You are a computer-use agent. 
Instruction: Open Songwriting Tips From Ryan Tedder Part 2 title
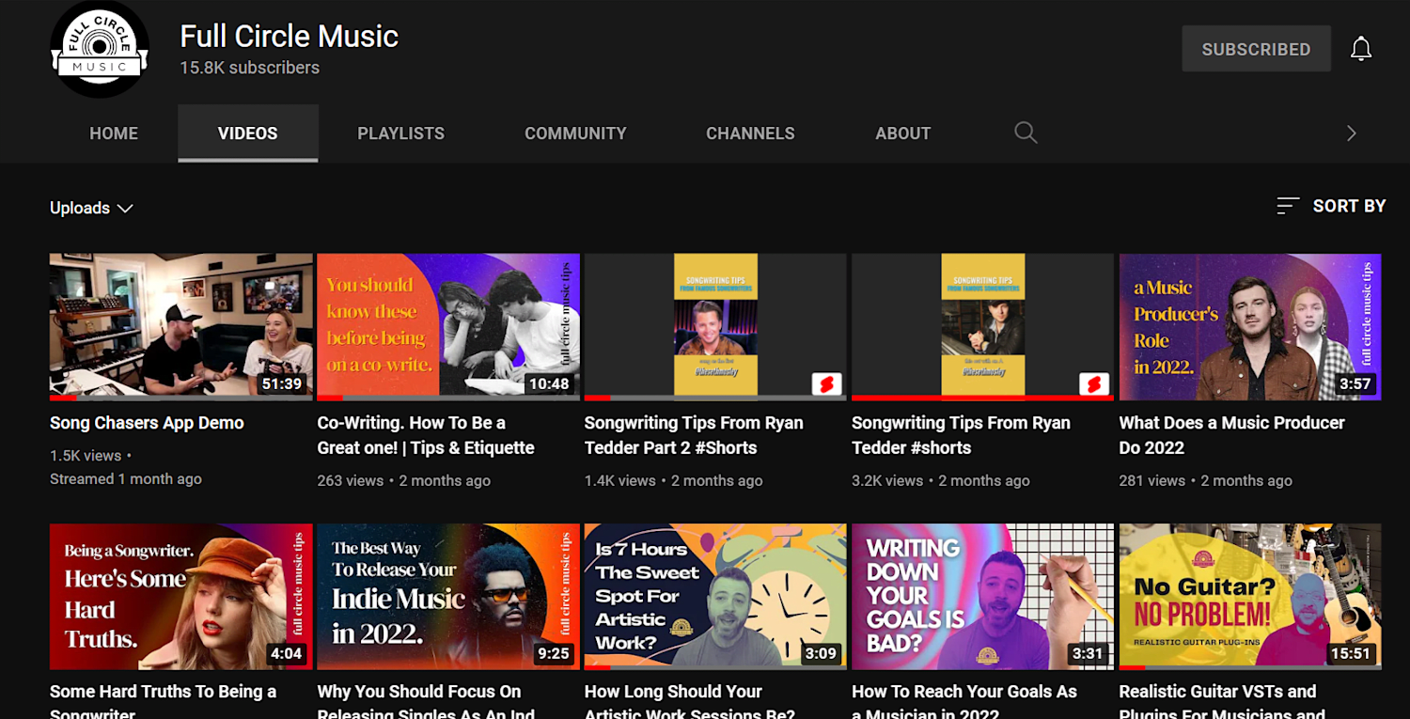[694, 435]
